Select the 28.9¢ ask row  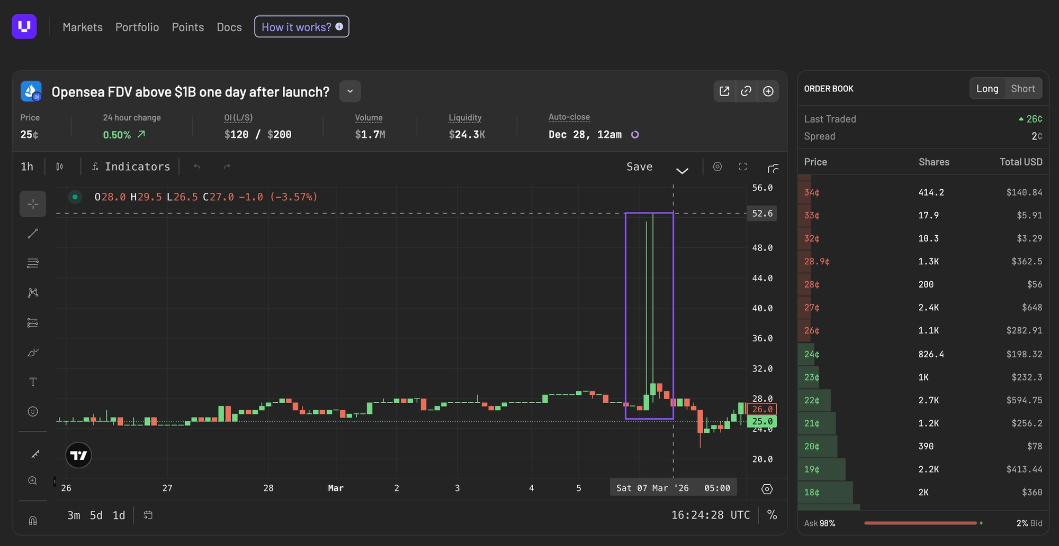923,262
